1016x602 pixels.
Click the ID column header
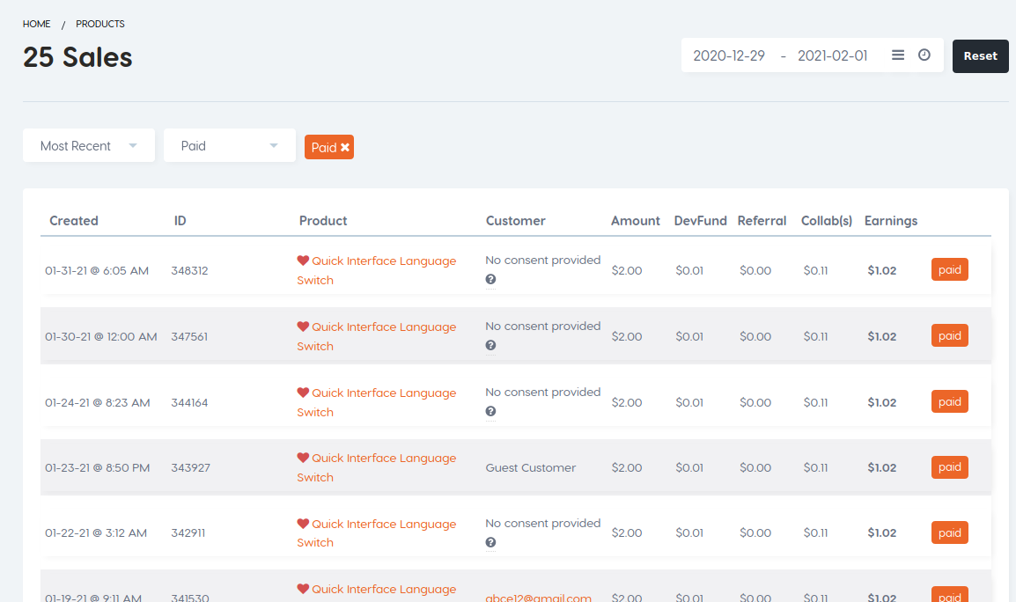pyautogui.click(x=180, y=221)
